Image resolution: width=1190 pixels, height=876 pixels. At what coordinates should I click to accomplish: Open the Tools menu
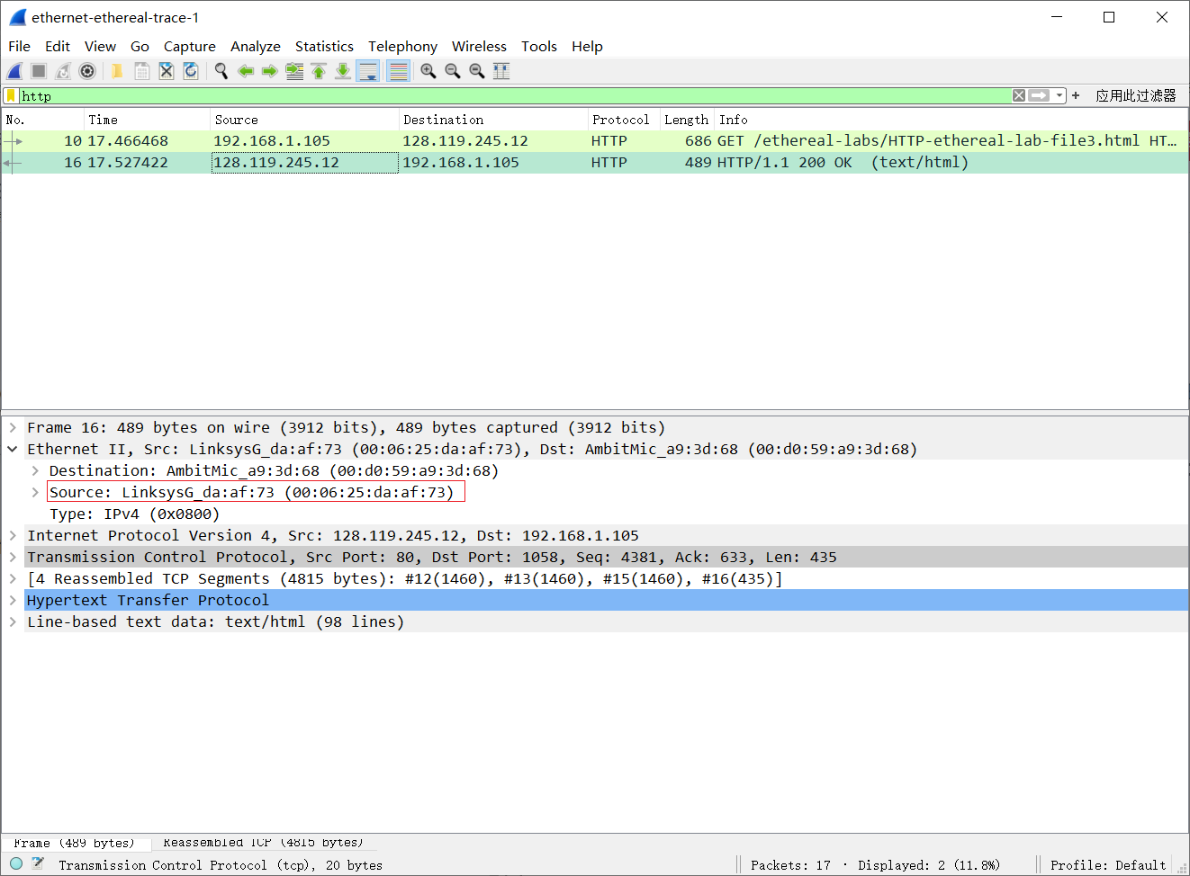coord(539,46)
